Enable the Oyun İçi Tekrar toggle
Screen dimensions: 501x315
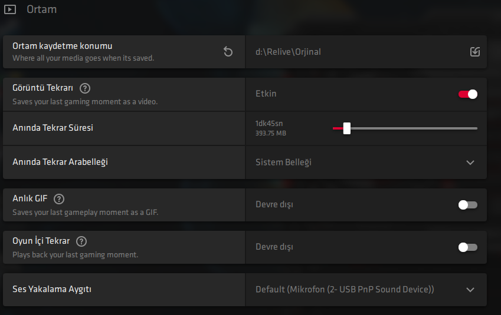point(468,247)
